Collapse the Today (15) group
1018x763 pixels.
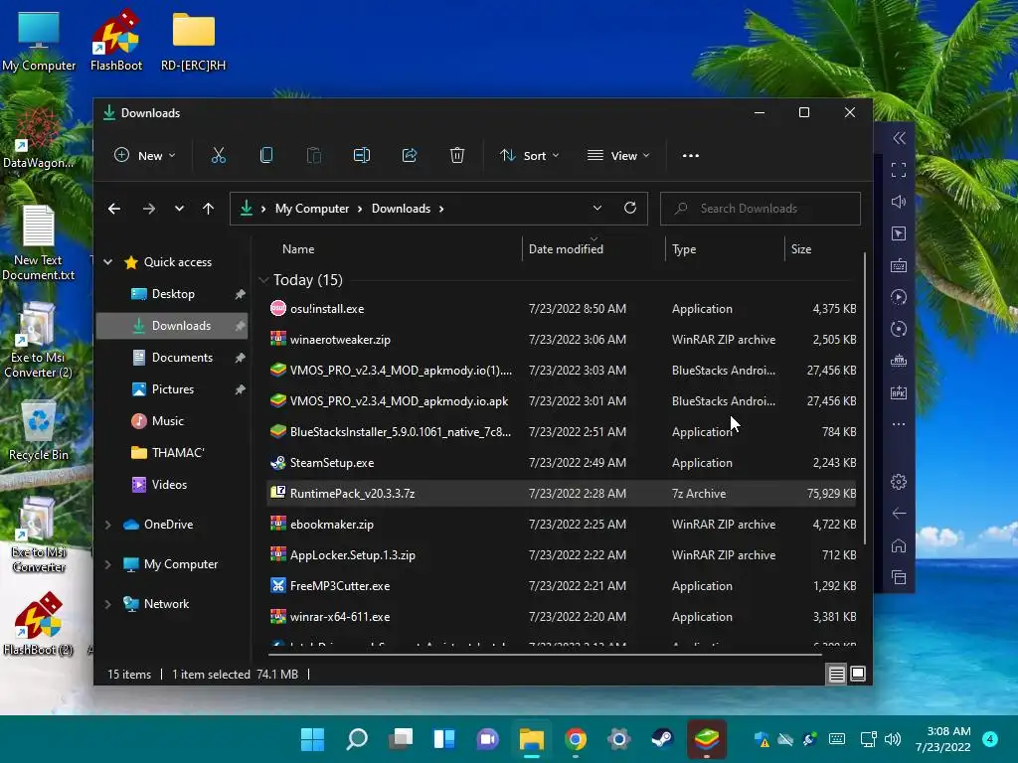[x=263, y=279]
